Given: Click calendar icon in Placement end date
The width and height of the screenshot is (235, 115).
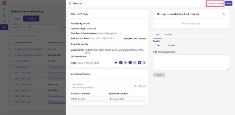Looking at the screenshot, I should [x=111, y=99].
